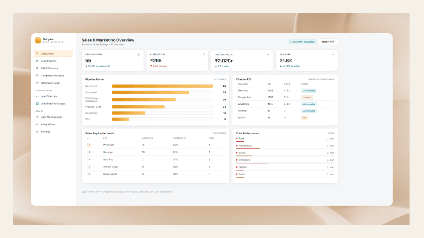The width and height of the screenshot is (424, 238).
Task: Select the Priya Nair leaderboard name
Action: tap(108, 145)
